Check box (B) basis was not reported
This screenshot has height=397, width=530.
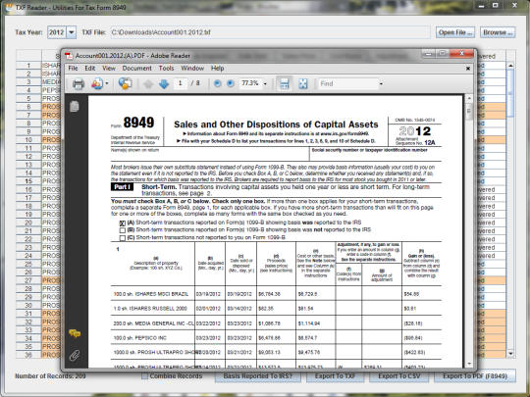tap(123, 230)
